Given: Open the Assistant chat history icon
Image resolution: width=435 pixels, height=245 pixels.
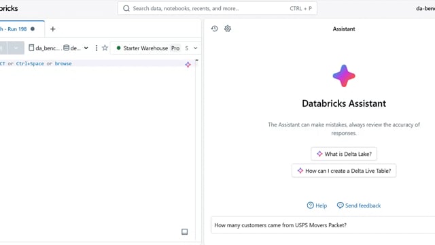Looking at the screenshot, I should [x=214, y=29].
